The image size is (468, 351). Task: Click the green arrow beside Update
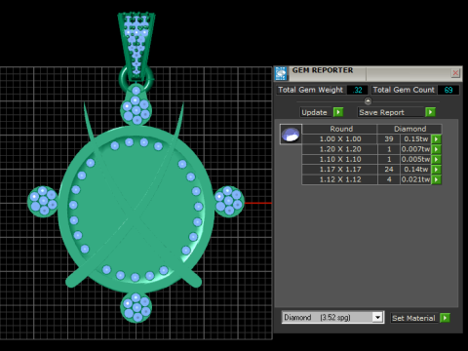(338, 112)
